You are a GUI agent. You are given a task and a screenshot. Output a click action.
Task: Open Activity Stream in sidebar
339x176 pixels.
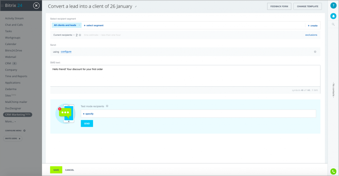pyautogui.click(x=14, y=18)
